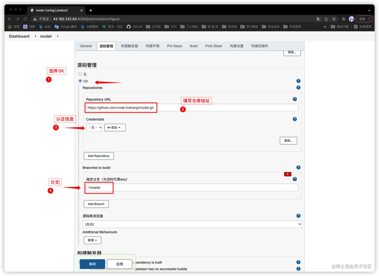Image resolution: width=379 pixels, height=276 pixels.
Task: Click the translate page icon in address bar
Action: [x=318, y=19]
